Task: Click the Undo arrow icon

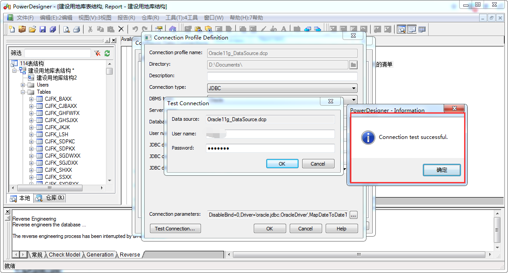Action: (x=134, y=29)
